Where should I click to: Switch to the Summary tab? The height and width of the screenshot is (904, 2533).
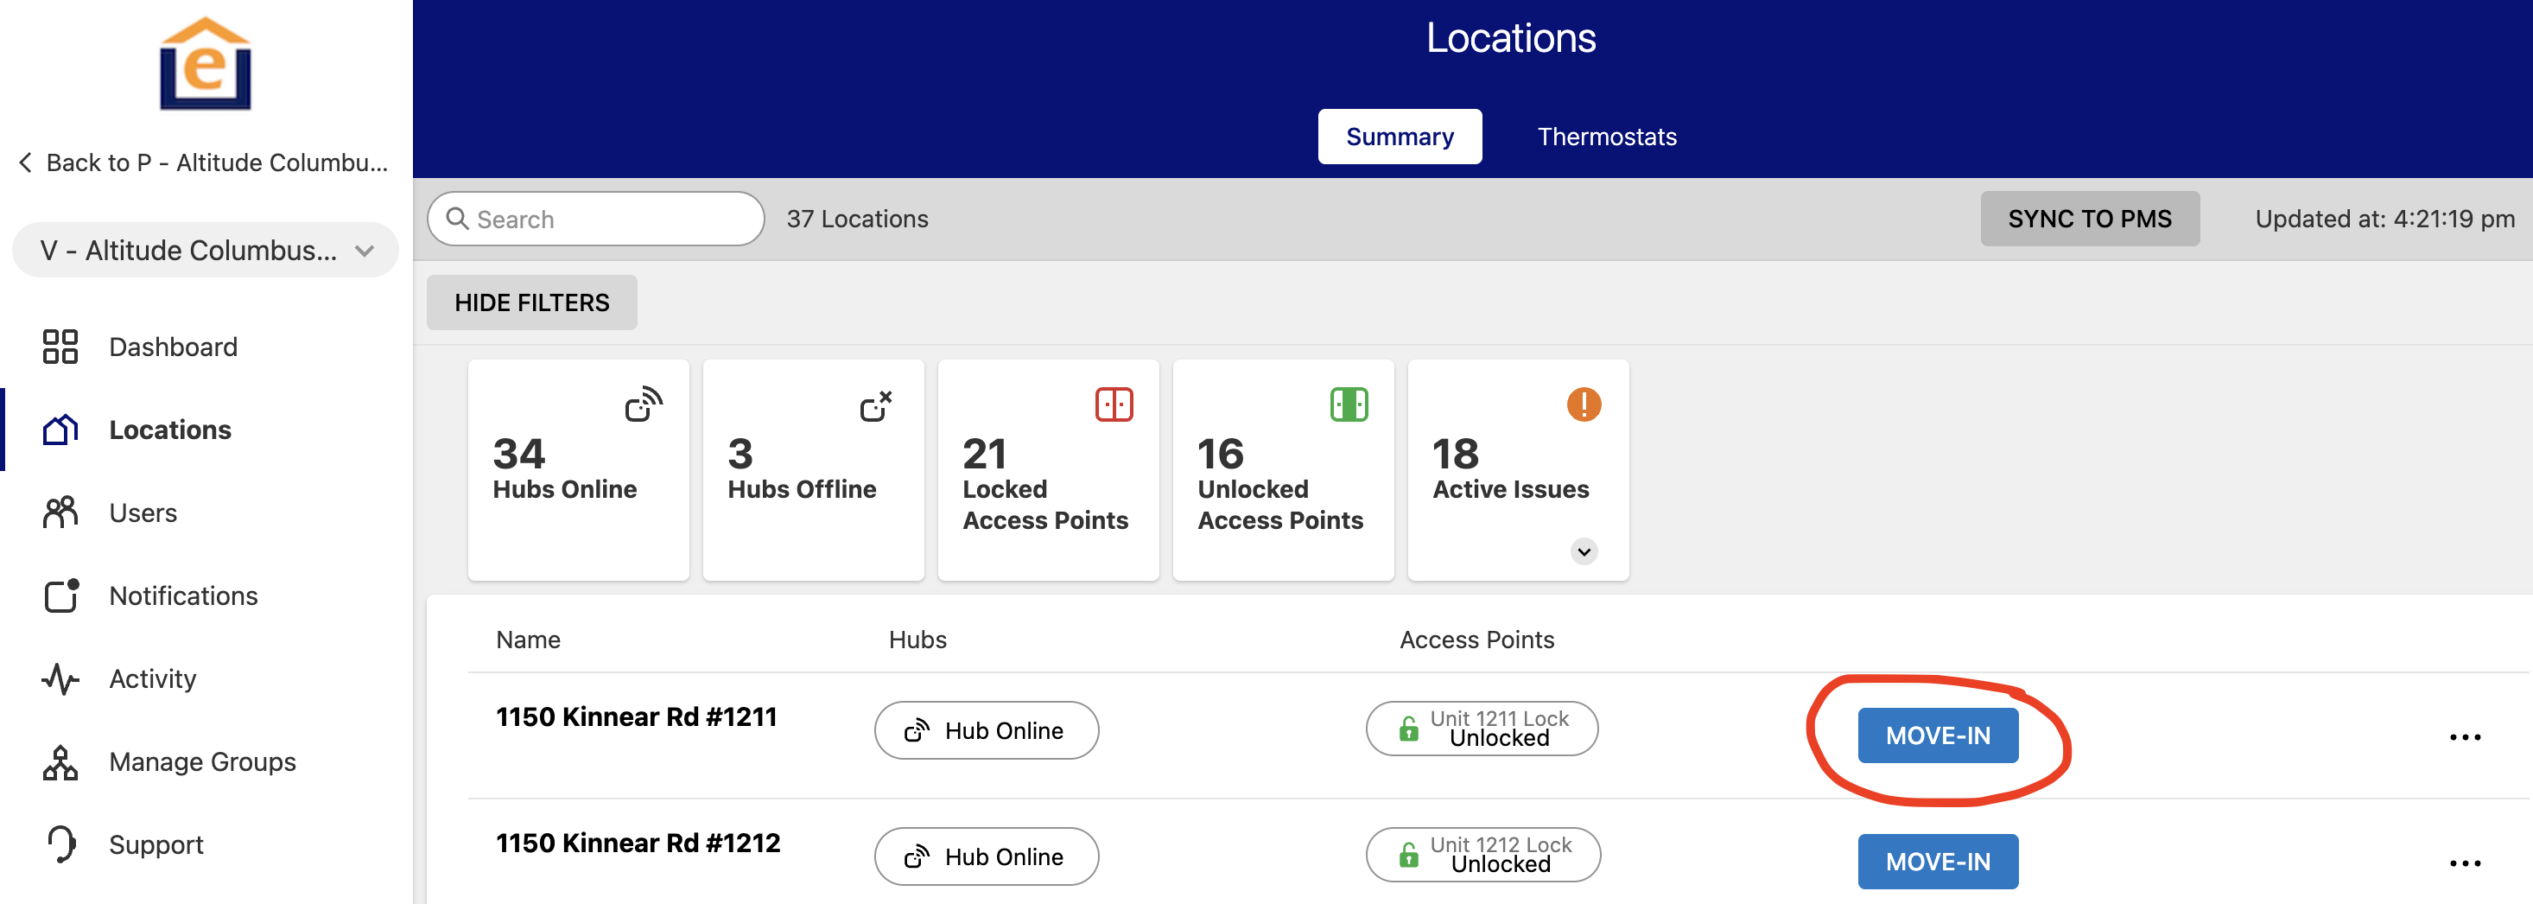1400,136
